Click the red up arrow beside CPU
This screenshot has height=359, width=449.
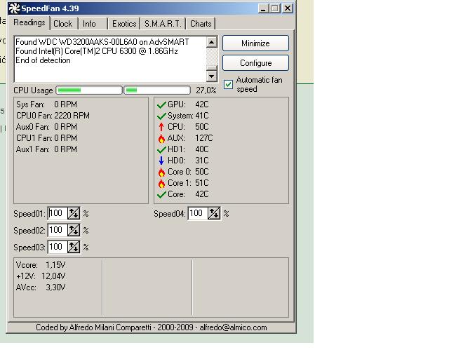coord(161,127)
